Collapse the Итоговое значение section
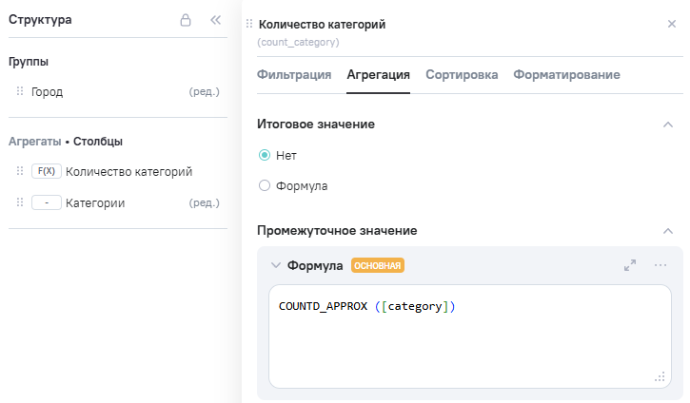 tap(668, 125)
